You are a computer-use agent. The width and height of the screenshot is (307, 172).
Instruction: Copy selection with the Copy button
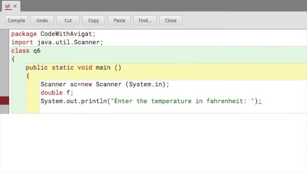[x=94, y=21]
